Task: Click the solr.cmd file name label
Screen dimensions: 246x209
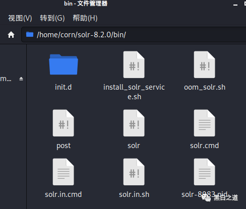Action: click(x=205, y=146)
